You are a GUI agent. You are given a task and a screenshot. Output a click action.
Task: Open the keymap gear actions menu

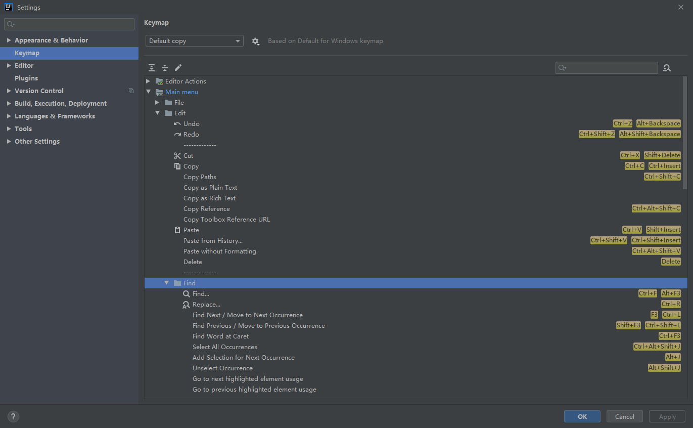click(x=256, y=41)
